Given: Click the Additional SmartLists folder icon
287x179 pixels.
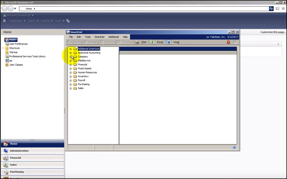Looking at the screenshot, I should coord(75,49).
